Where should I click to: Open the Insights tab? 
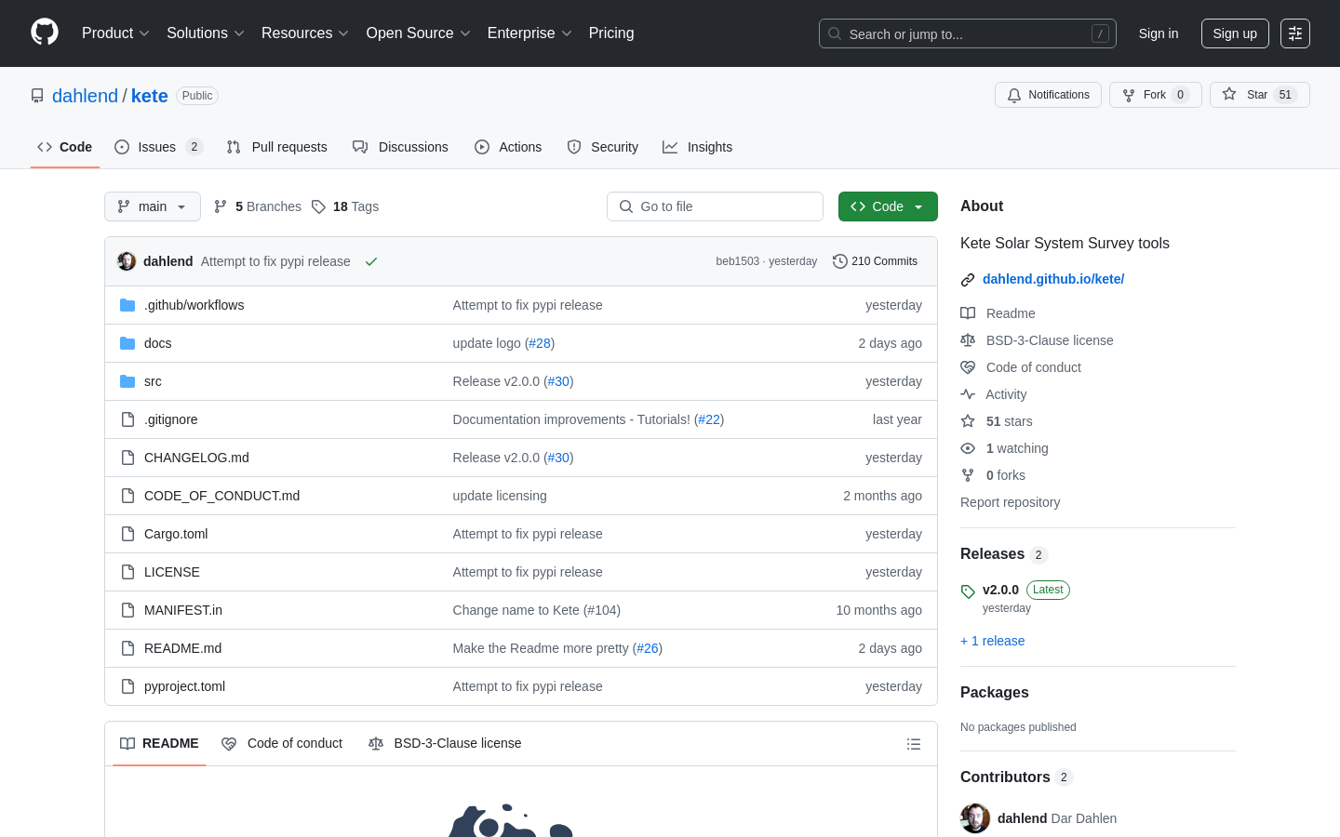pos(698,147)
